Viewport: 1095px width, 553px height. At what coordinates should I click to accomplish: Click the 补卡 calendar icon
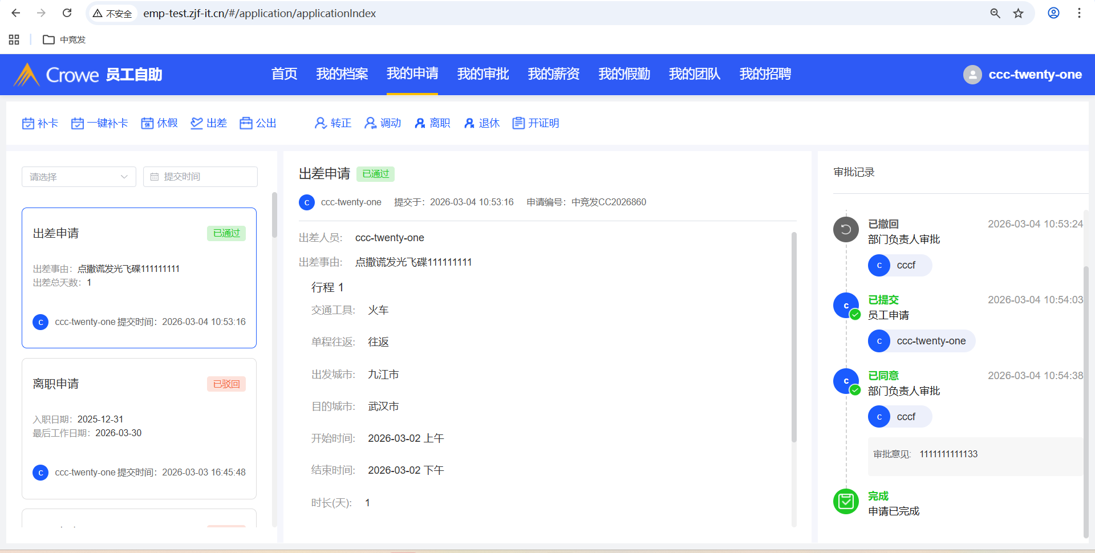click(x=28, y=123)
